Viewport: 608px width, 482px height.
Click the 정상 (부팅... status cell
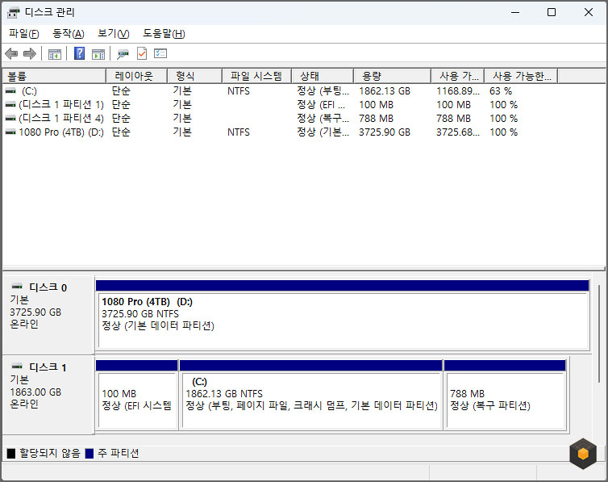pyautogui.click(x=323, y=91)
